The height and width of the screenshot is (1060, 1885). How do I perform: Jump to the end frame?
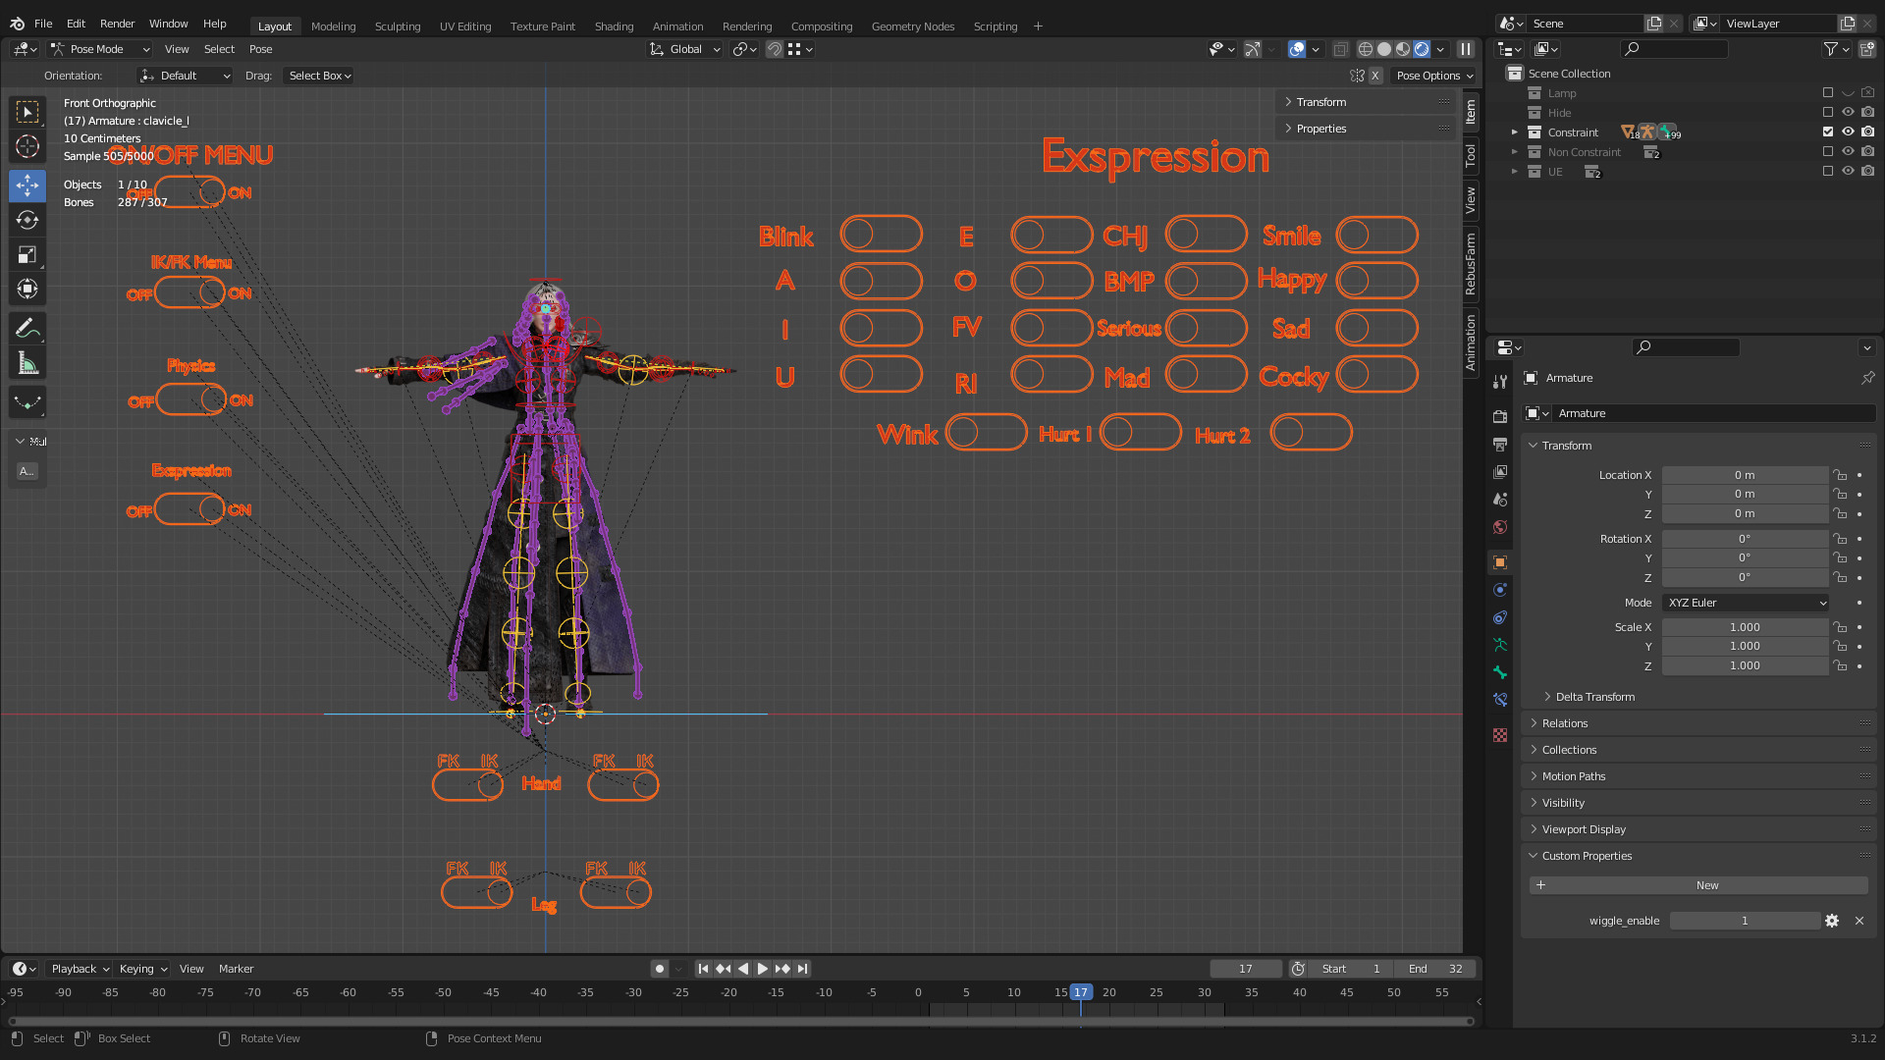click(802, 969)
